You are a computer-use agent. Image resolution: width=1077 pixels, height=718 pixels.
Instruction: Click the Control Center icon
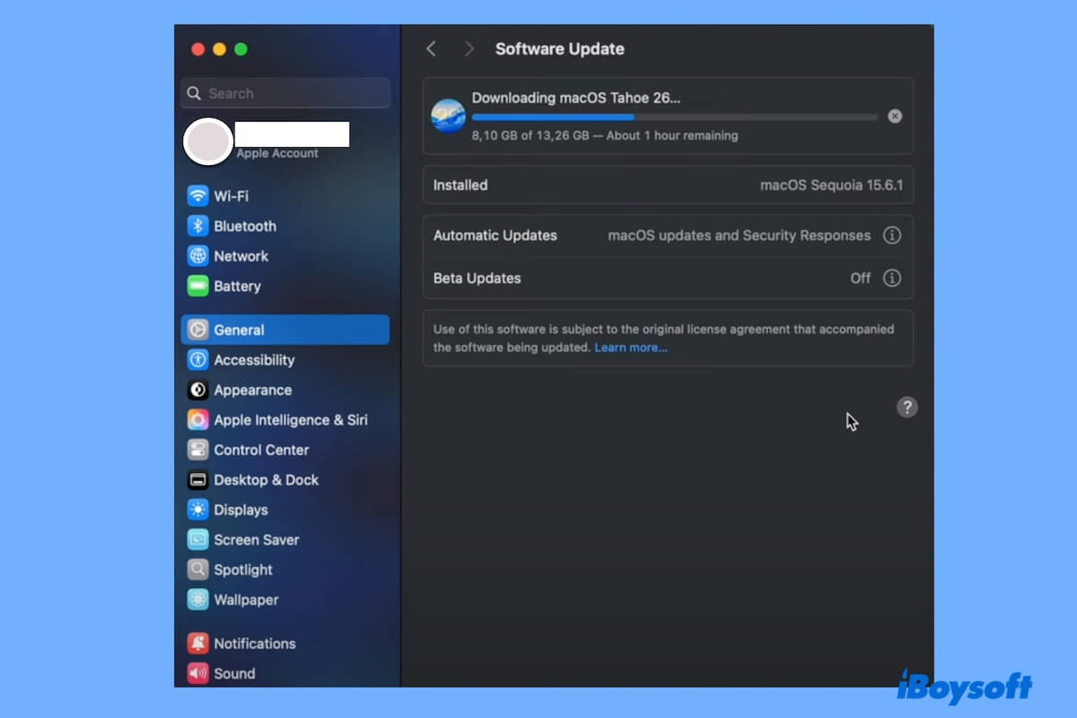click(x=197, y=450)
